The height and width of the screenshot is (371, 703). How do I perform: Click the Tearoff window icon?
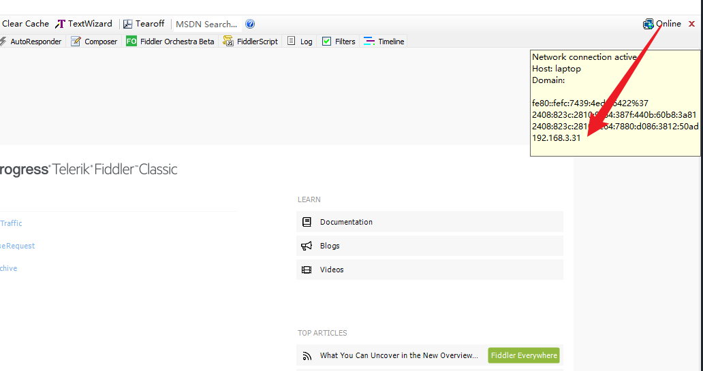click(x=128, y=25)
